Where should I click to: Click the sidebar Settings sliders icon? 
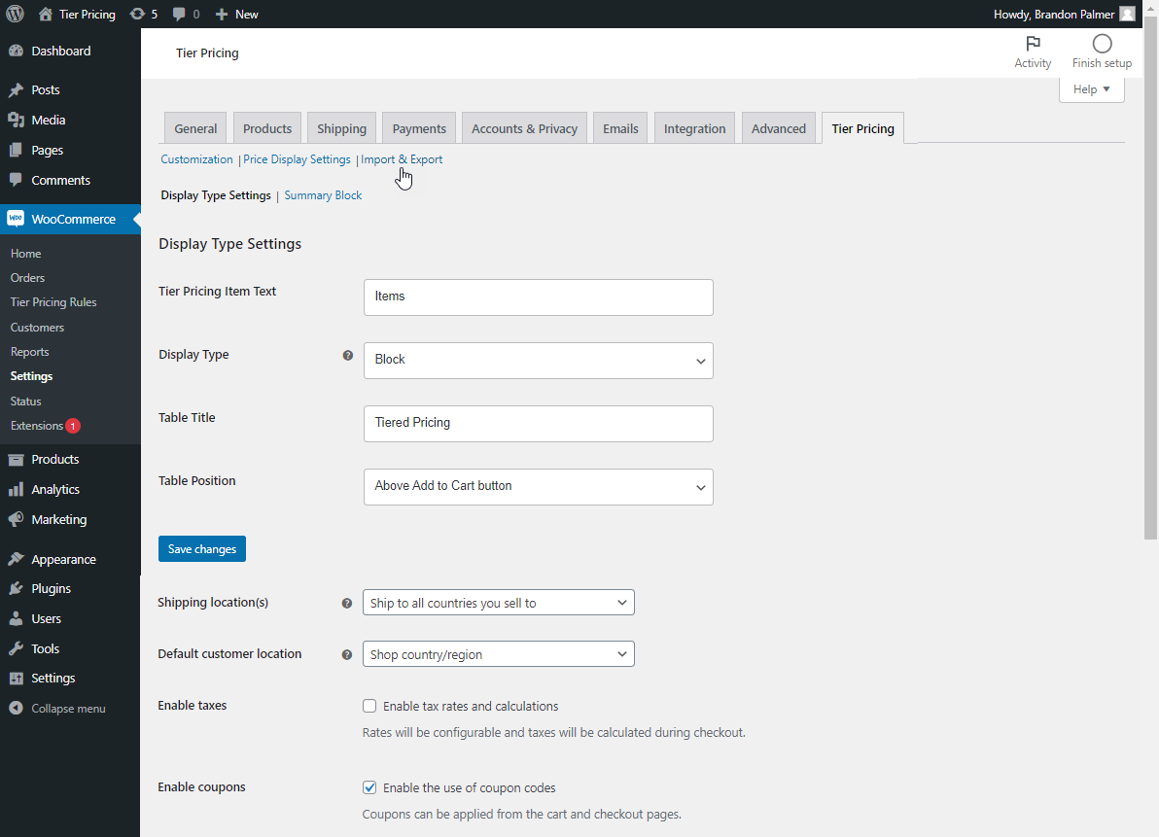coord(16,679)
